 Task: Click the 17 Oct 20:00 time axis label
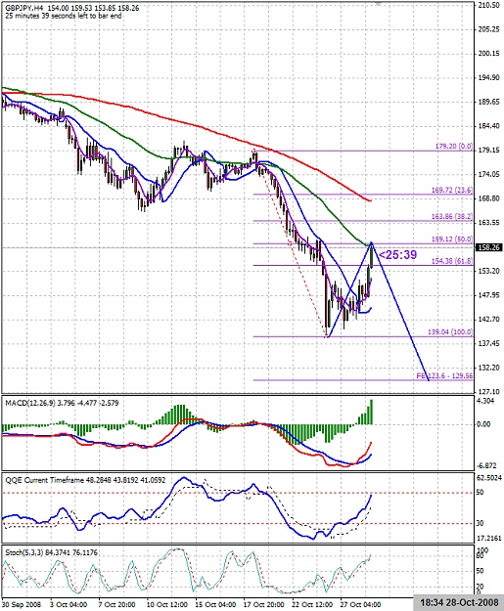[x=263, y=604]
